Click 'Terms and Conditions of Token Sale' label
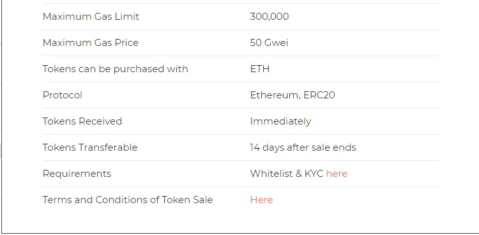This screenshot has width=479, height=235. coord(128,200)
